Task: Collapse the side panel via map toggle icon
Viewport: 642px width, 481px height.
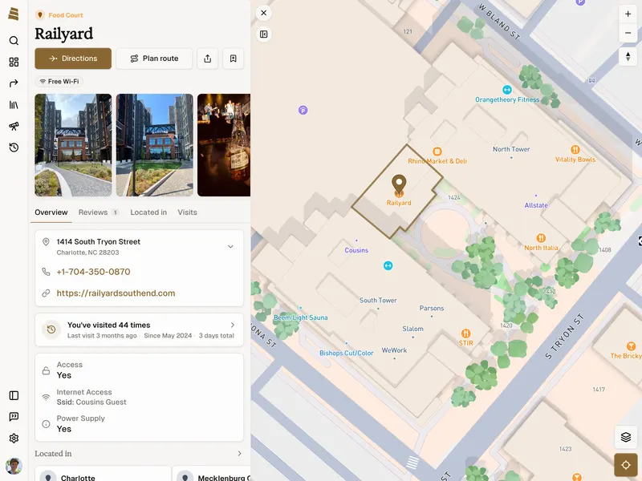Action: coord(264,34)
